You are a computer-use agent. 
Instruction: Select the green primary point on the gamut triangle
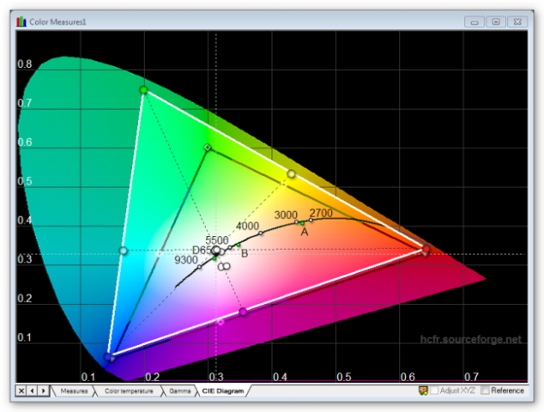[x=143, y=89]
